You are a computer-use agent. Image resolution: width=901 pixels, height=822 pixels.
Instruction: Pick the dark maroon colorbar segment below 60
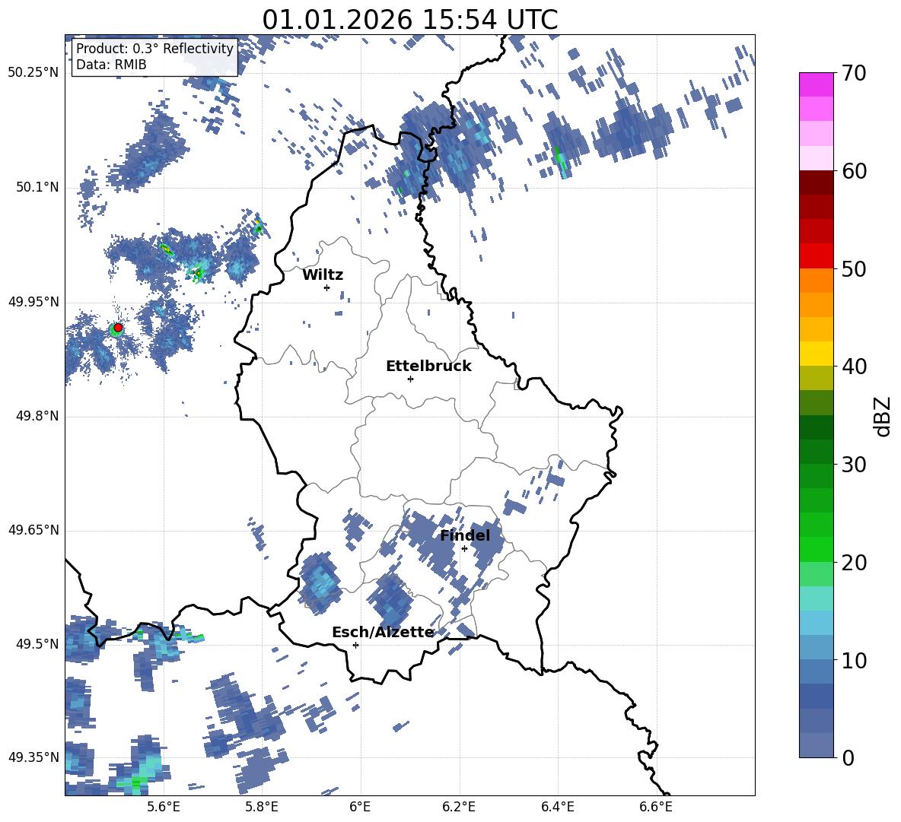(816, 182)
